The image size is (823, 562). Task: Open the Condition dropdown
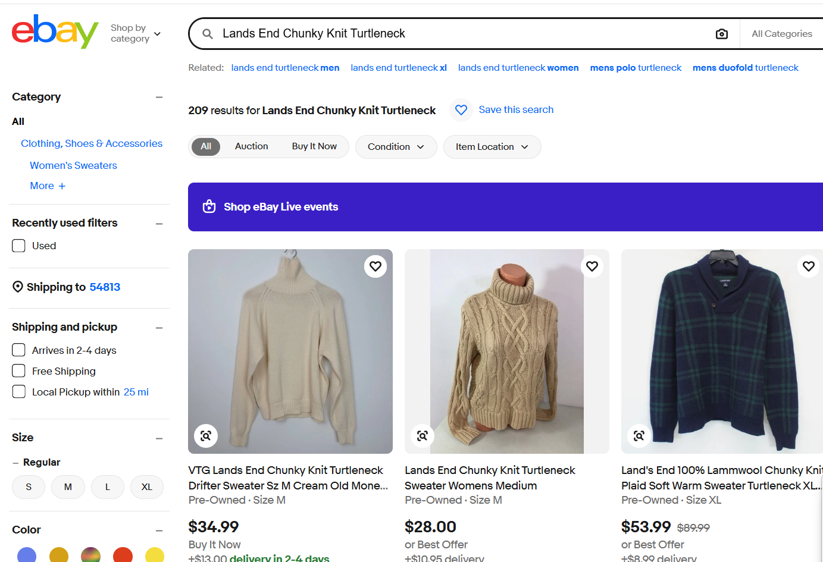pyautogui.click(x=396, y=147)
